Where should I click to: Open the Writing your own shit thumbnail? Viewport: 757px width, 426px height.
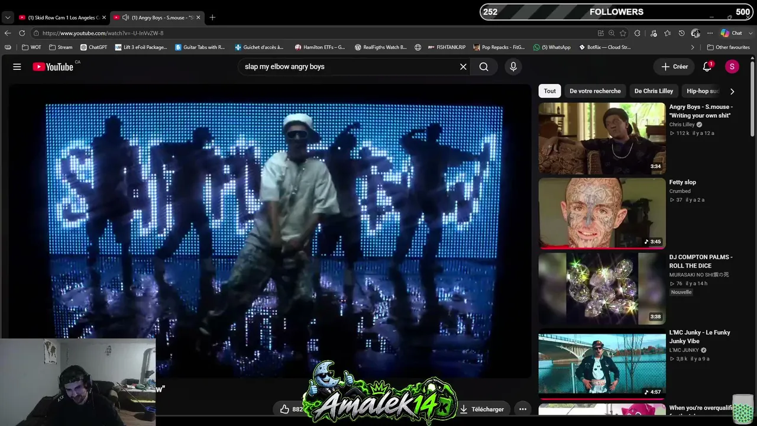point(602,138)
